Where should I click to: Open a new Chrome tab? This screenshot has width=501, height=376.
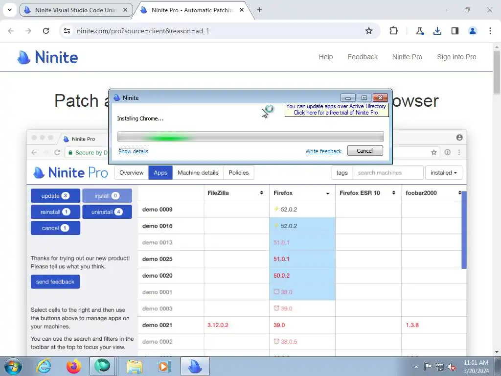click(x=259, y=10)
